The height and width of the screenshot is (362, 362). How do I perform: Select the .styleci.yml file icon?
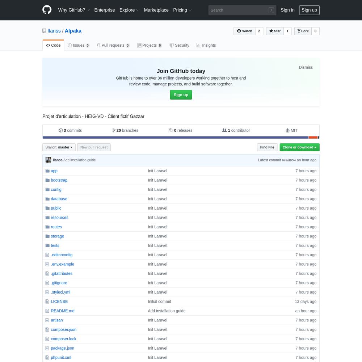click(x=47, y=292)
